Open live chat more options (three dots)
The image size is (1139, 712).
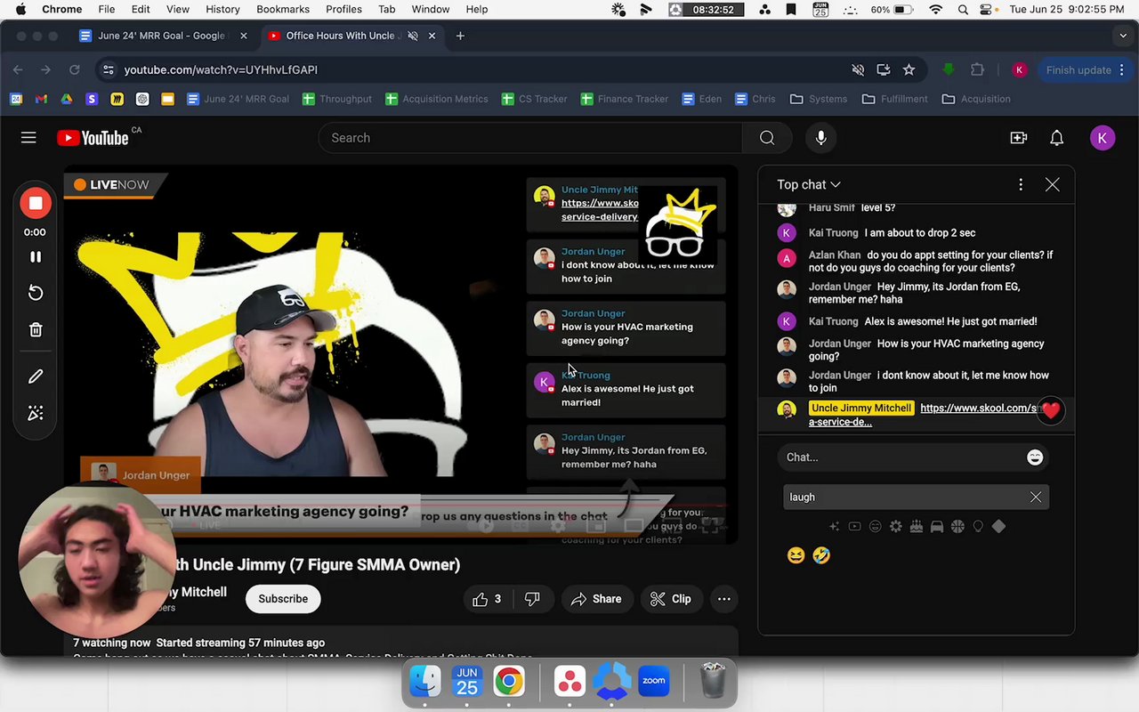point(1021,184)
